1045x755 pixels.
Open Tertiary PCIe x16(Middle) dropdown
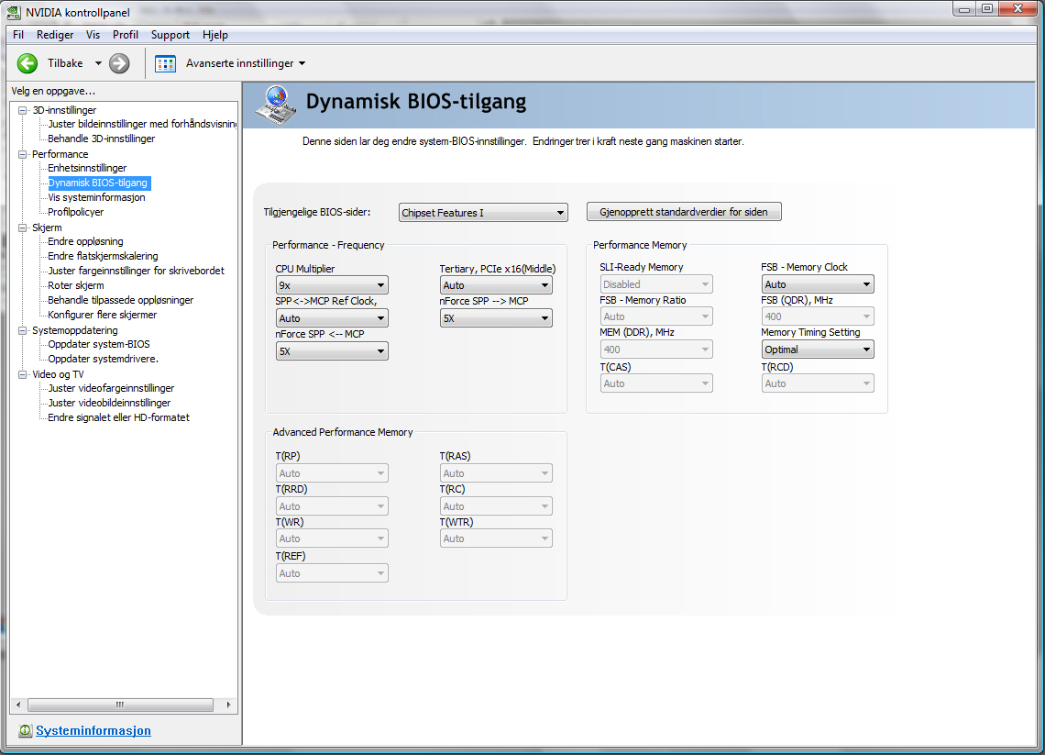point(496,285)
